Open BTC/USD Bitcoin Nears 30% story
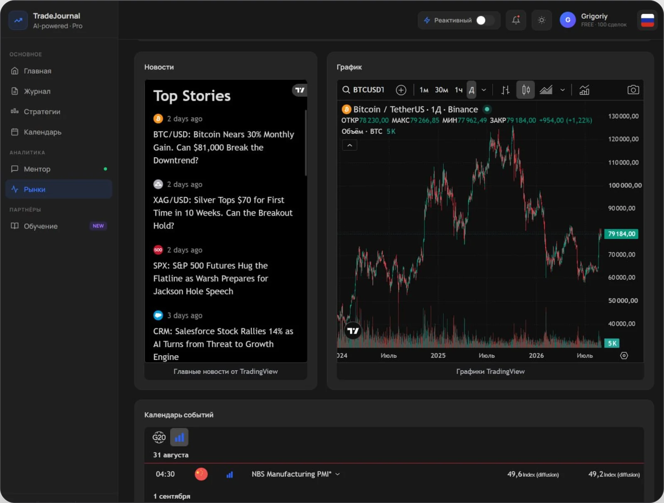 [x=223, y=147]
